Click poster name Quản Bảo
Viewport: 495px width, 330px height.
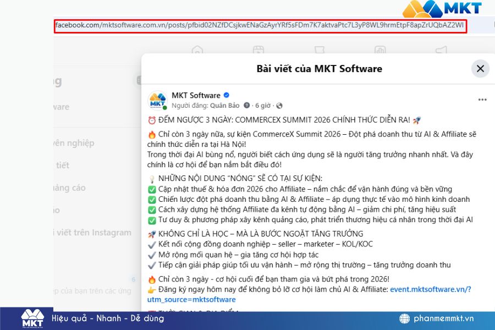click(x=226, y=105)
